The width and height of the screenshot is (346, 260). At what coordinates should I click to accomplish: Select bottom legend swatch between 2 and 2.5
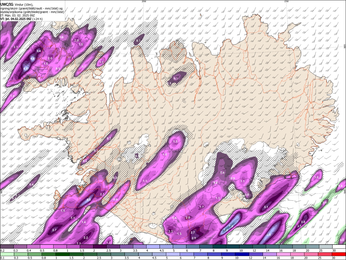90,254
